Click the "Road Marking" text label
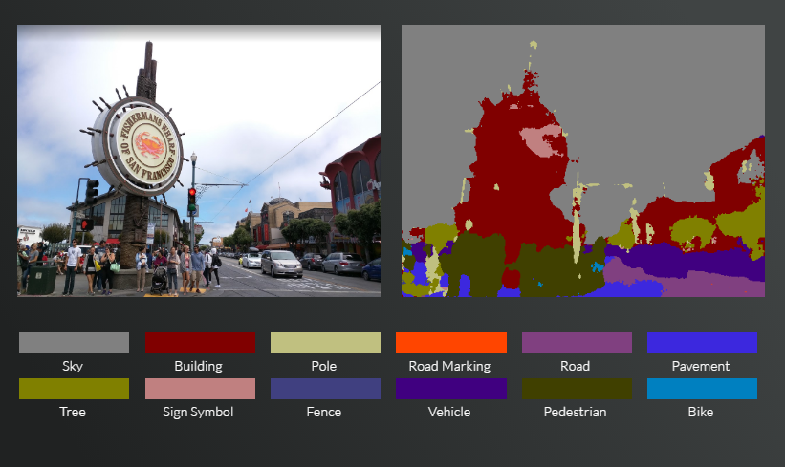Screen dimensions: 785x467 coord(449,366)
